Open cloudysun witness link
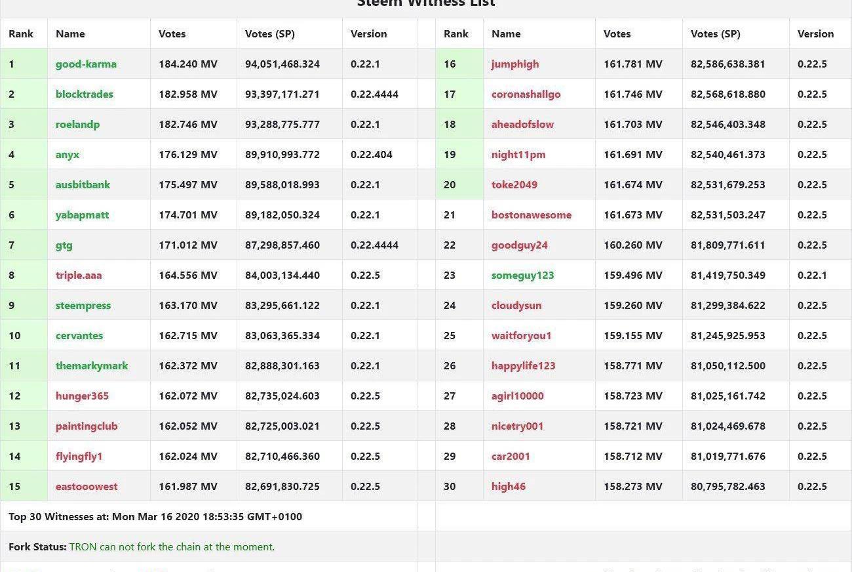The width and height of the screenshot is (852, 572). 516,306
